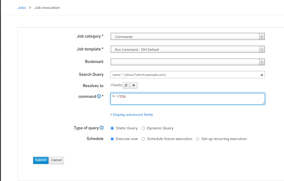Choose the Execute now schedule option
Image resolution: width=284 pixels, height=181 pixels.
(112, 139)
